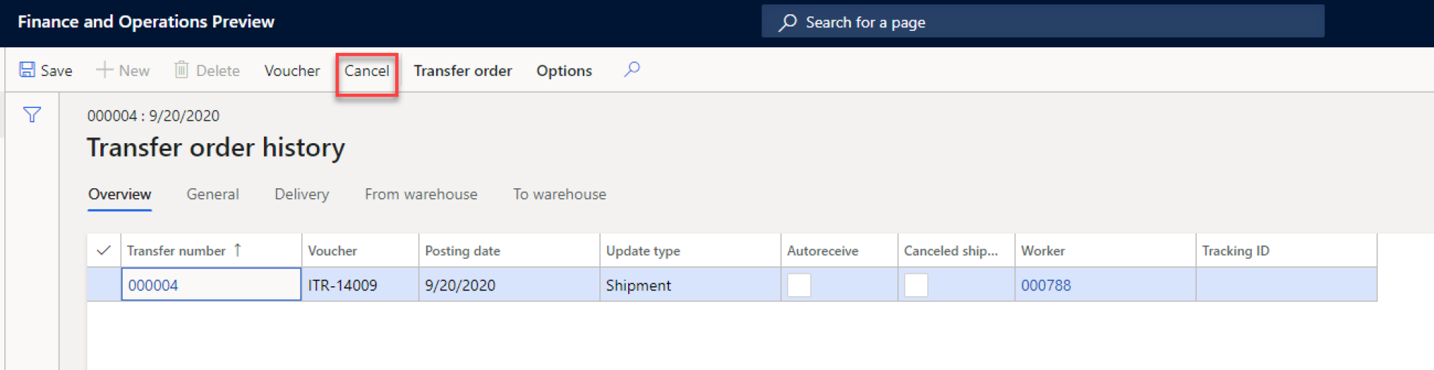1434x370 pixels.
Task: Click the Delete trash icon
Action: tap(181, 69)
